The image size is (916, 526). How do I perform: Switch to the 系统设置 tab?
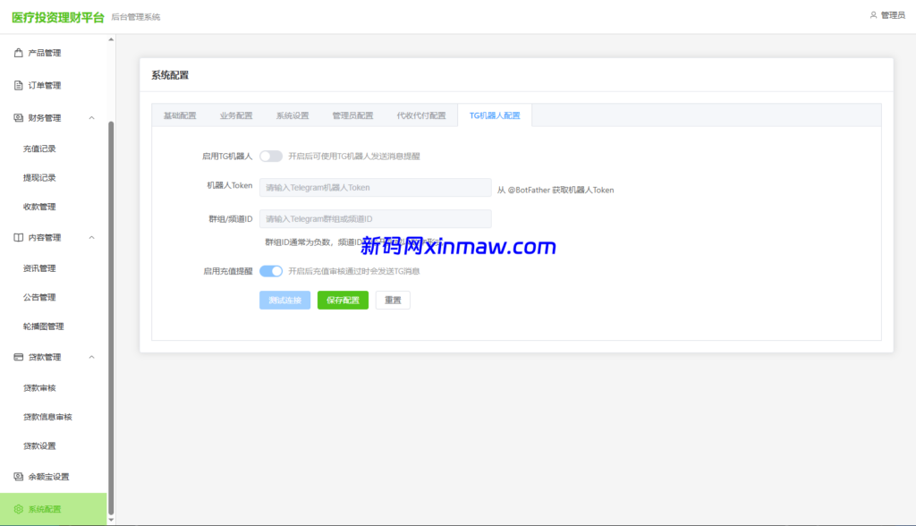293,115
